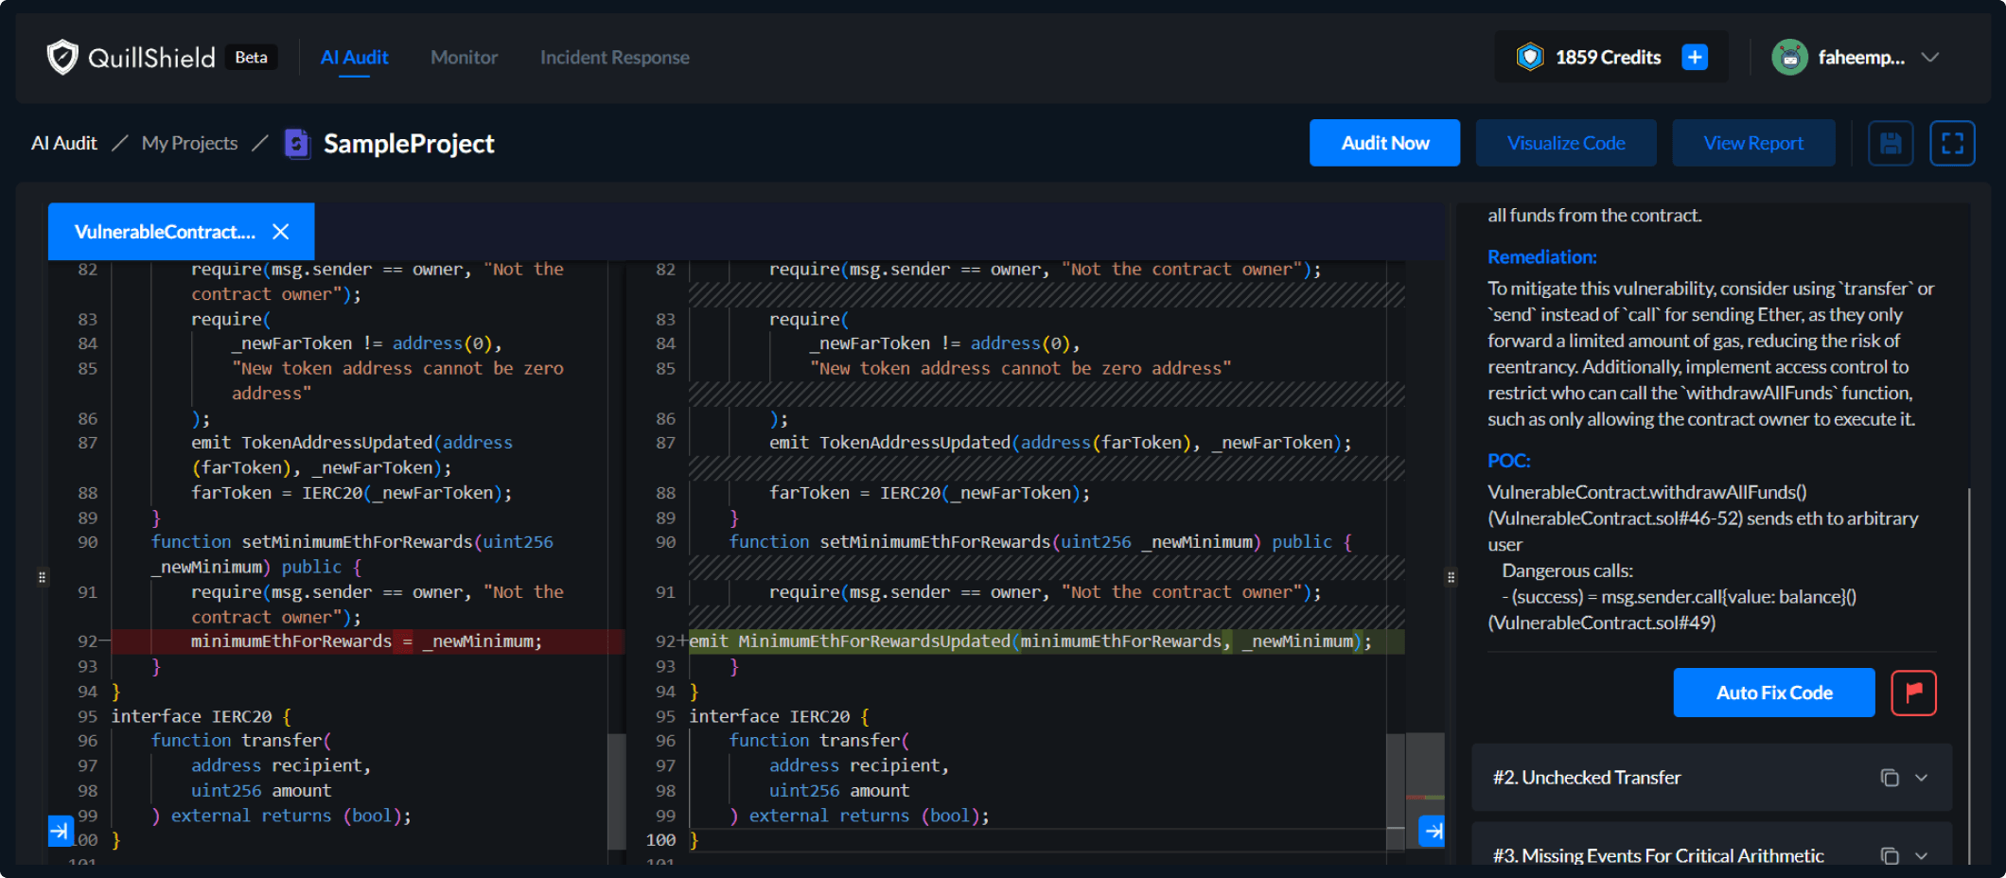The height and width of the screenshot is (878, 2006).
Task: Open the AI Audit tab
Action: pyautogui.click(x=354, y=58)
